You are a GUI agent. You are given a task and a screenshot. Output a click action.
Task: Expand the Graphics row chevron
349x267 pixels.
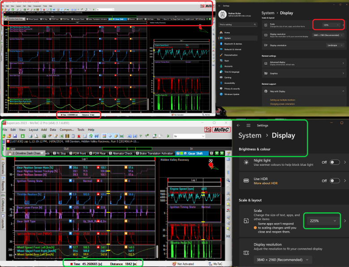[x=343, y=73]
